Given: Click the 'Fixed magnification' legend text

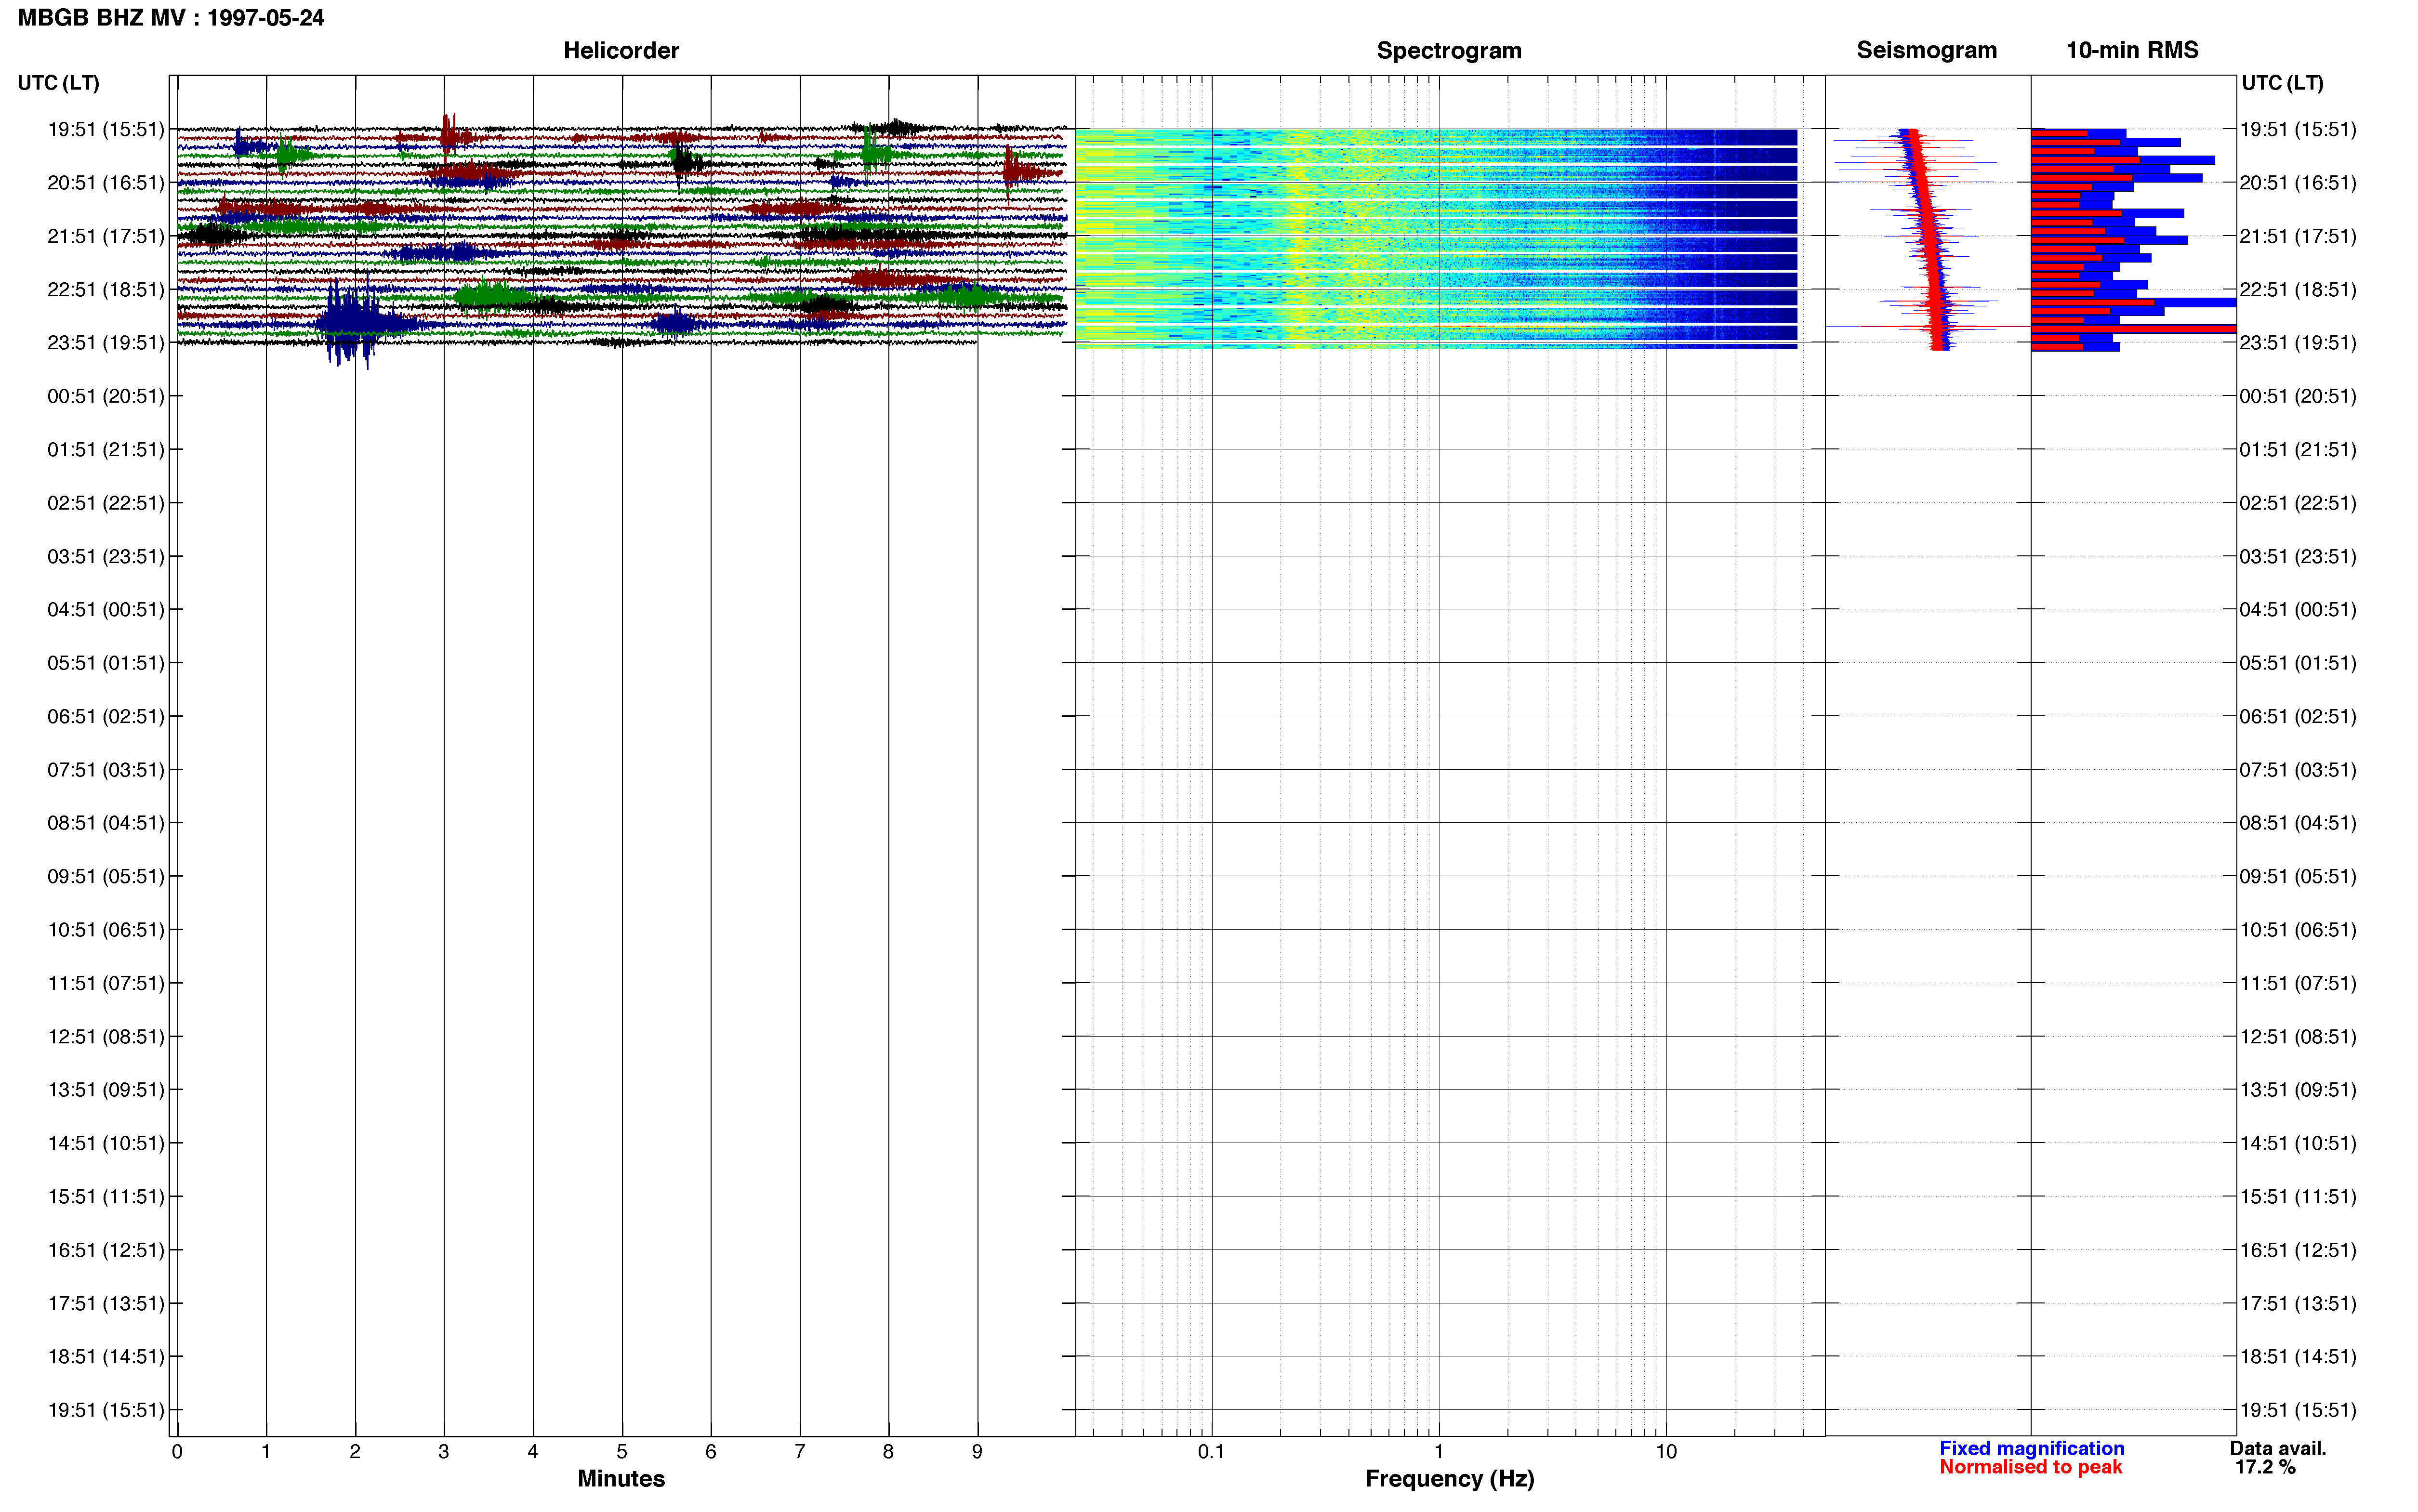Looking at the screenshot, I should coord(2031,1448).
